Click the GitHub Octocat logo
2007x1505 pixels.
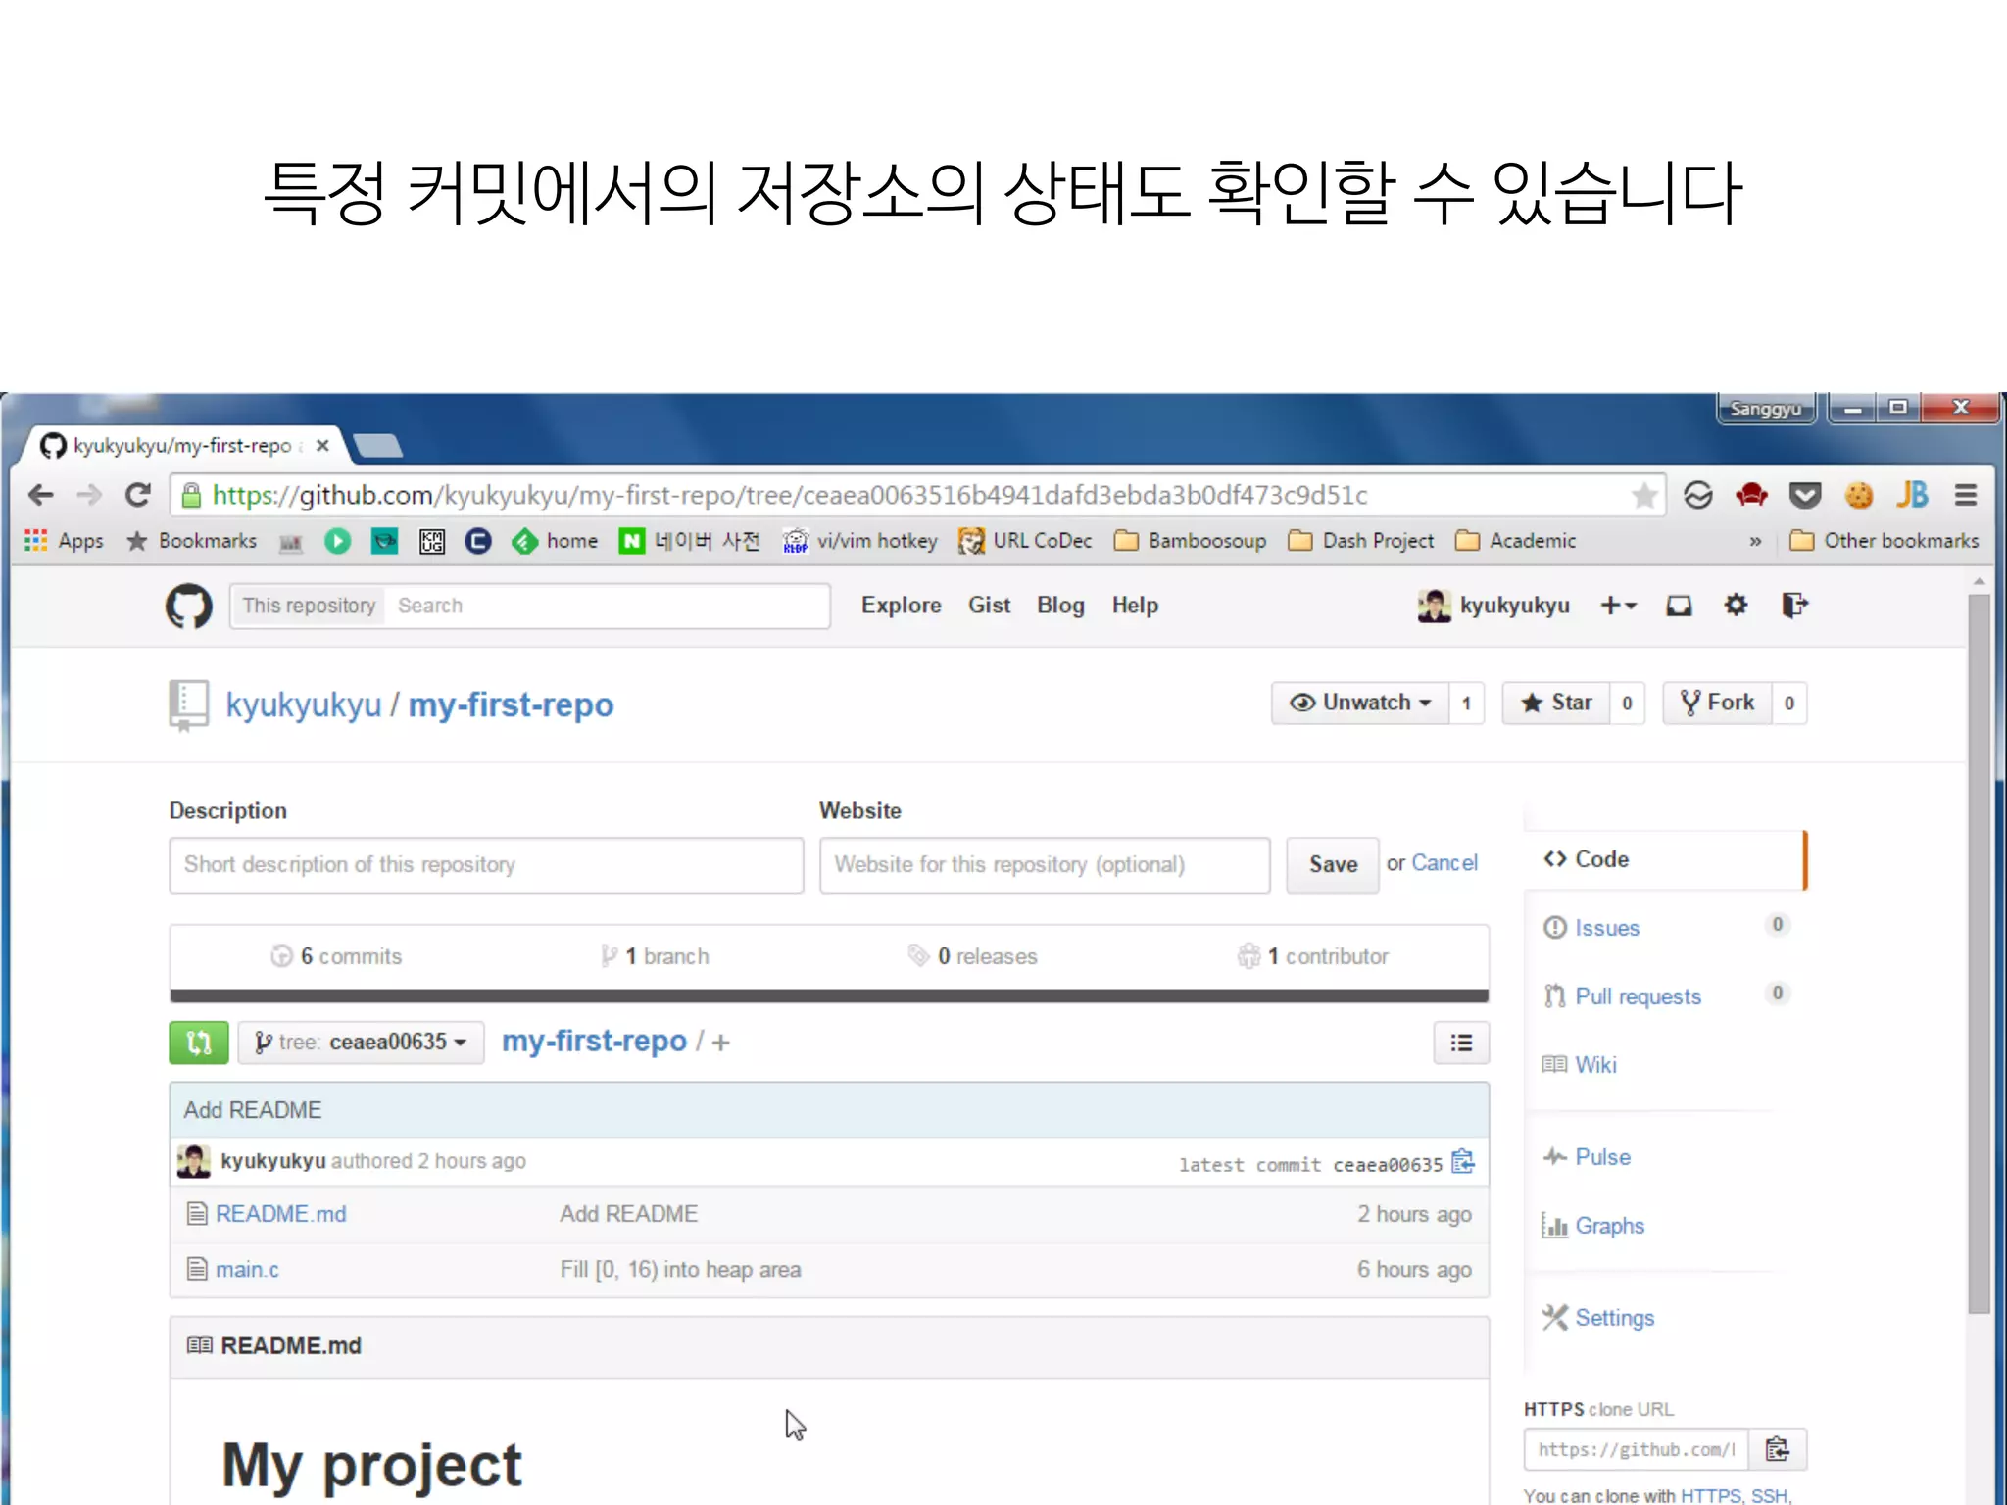click(x=188, y=606)
